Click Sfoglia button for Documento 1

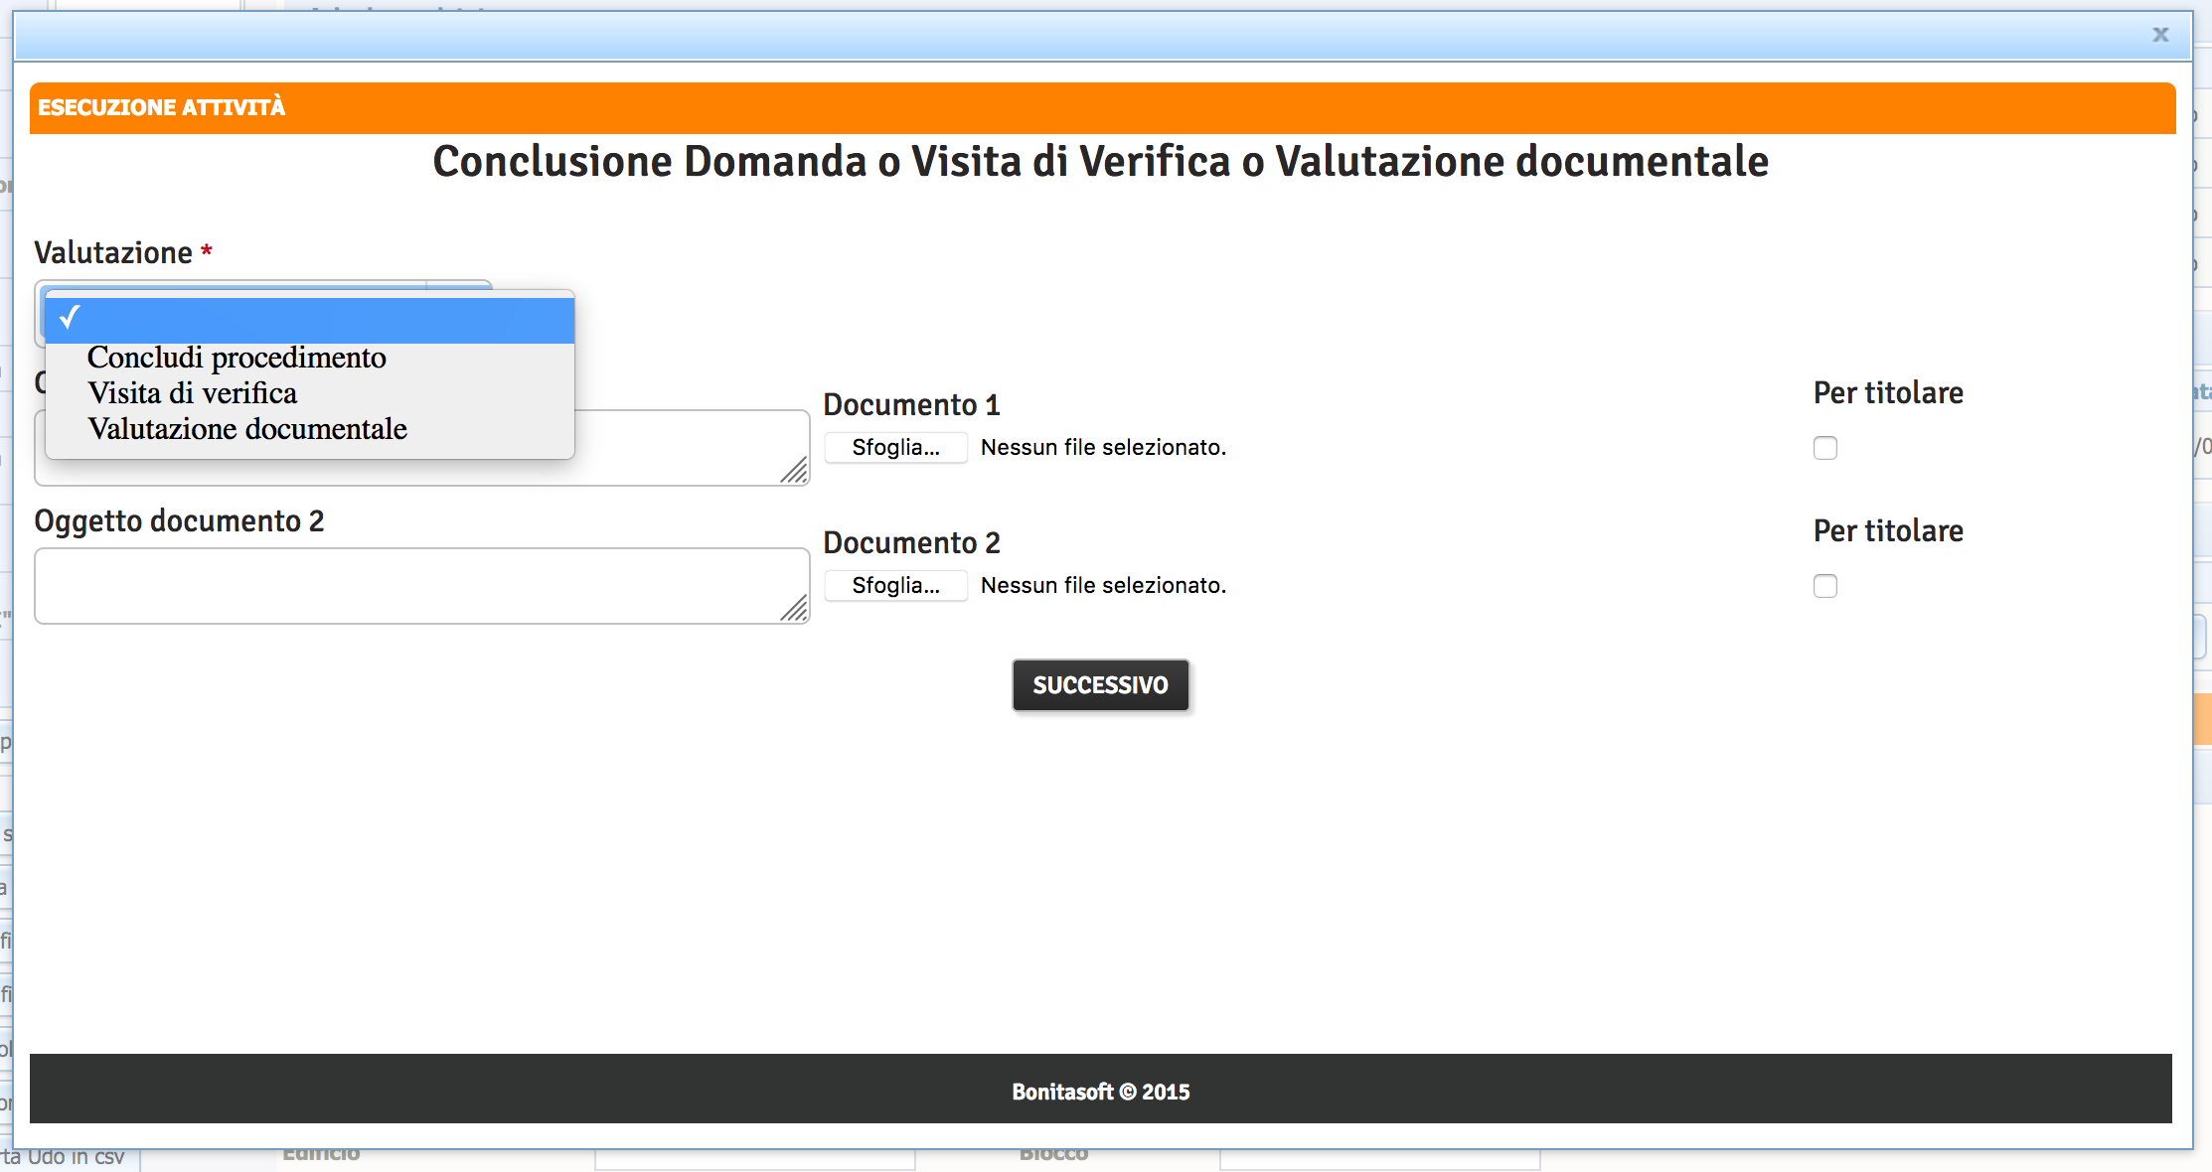coord(895,448)
